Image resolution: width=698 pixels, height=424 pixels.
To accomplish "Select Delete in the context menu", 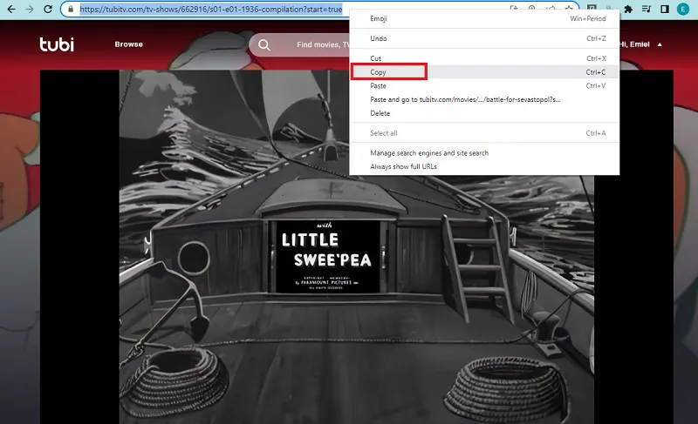I will click(484, 113).
